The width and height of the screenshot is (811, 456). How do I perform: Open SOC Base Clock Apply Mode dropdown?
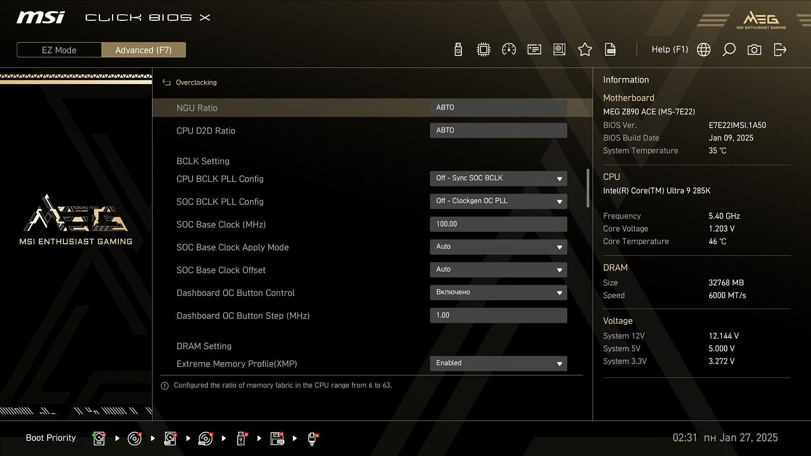pos(498,247)
